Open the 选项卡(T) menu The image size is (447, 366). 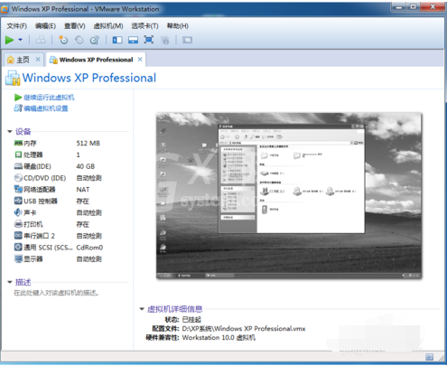click(144, 26)
